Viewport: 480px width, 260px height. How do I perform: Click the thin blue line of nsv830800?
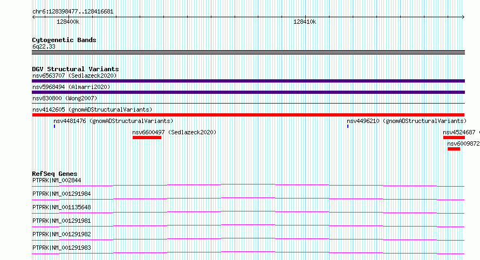248,104
